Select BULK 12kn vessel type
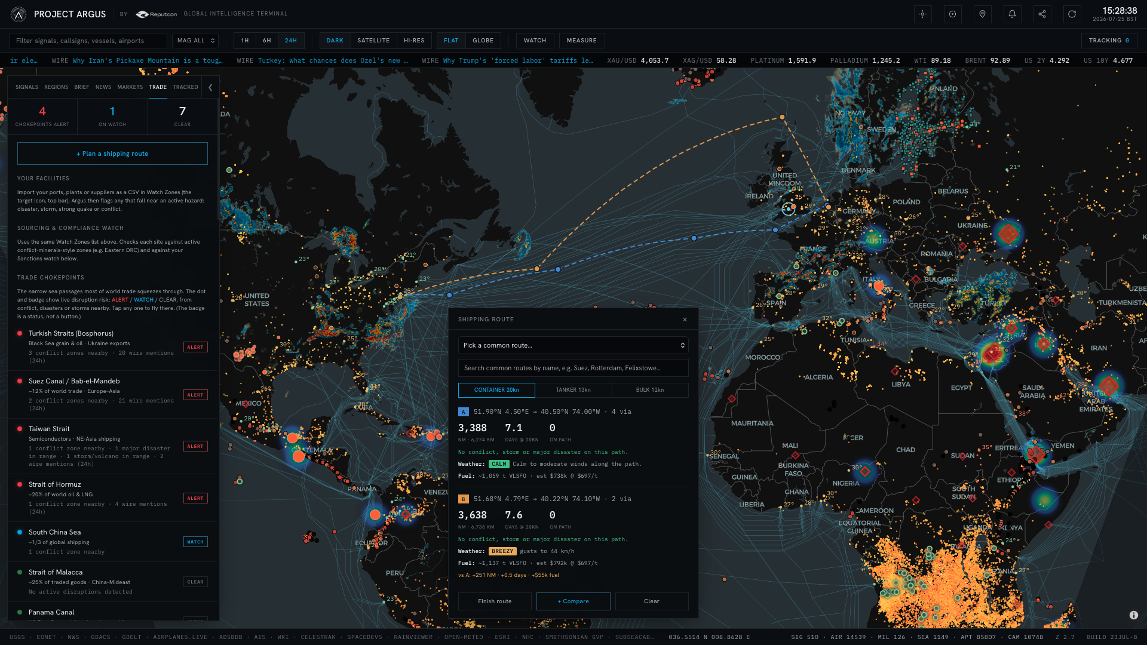 click(650, 390)
